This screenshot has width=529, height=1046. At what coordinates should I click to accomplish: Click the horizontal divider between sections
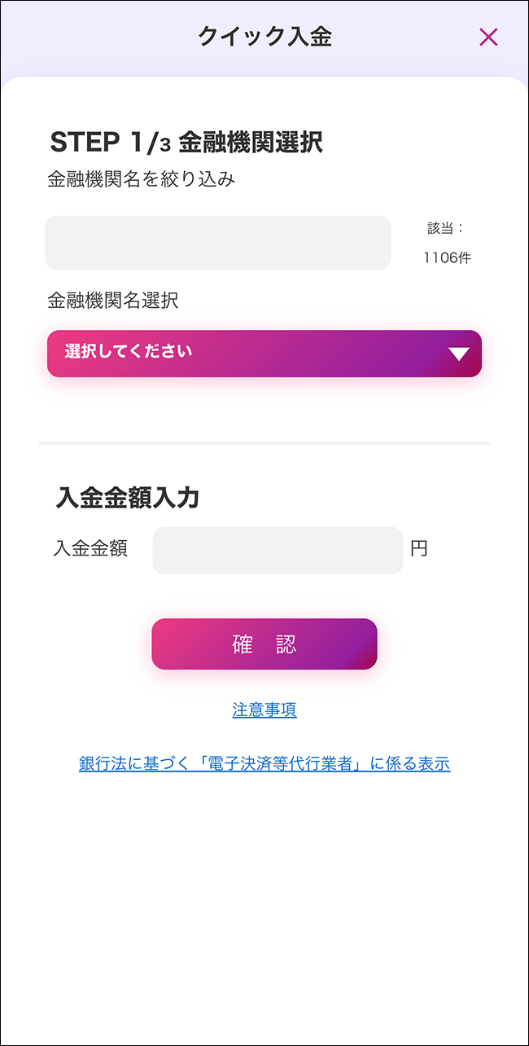point(264,443)
